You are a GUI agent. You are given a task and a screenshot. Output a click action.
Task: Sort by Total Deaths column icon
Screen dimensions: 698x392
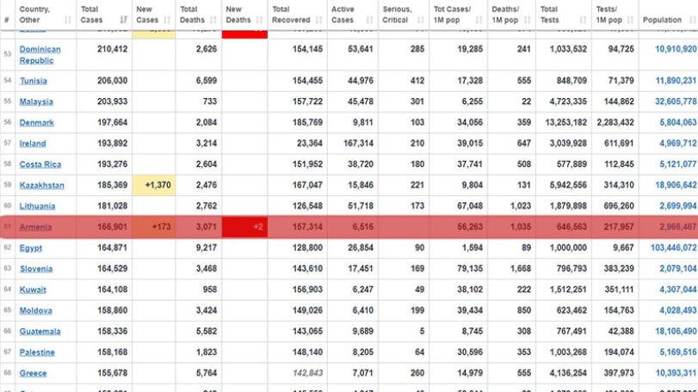point(213,20)
